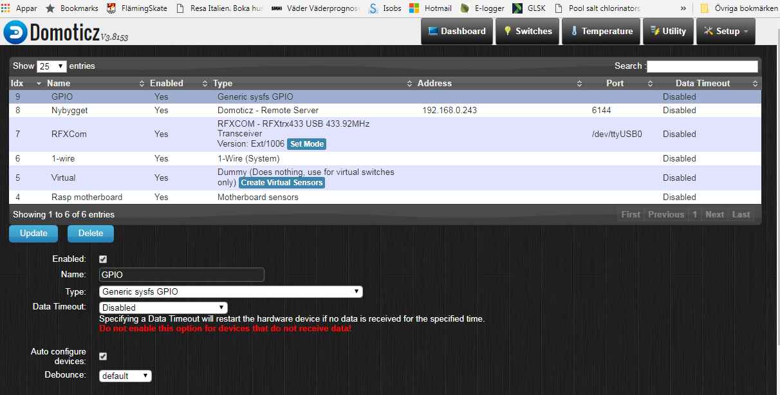
Task: Sort table by Type column
Action: [312, 84]
